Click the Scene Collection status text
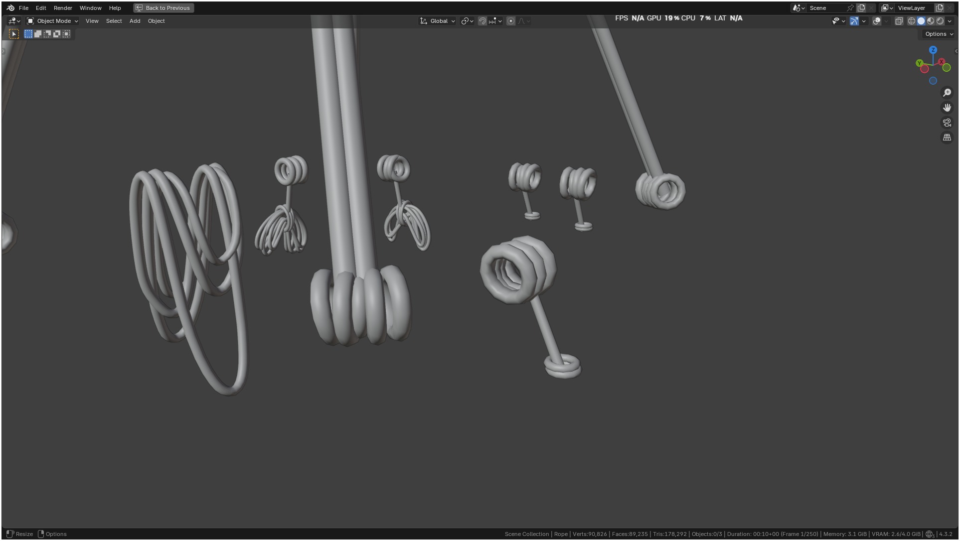Image resolution: width=960 pixels, height=541 pixels. click(x=526, y=534)
